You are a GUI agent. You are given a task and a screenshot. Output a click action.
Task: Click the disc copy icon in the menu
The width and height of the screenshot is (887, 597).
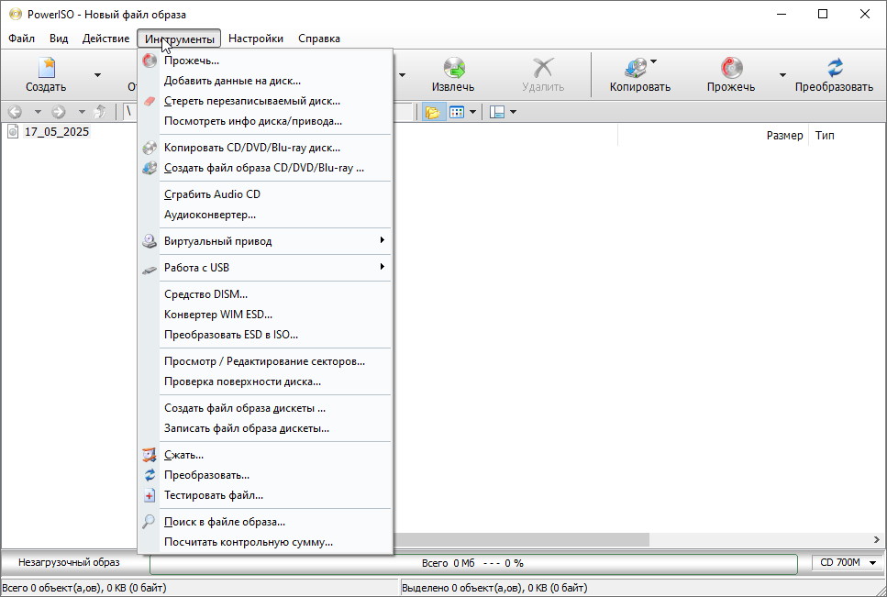[x=150, y=148]
